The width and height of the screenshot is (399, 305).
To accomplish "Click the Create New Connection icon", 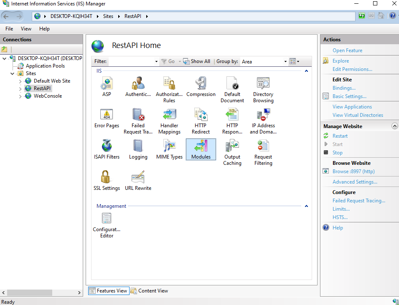I will click(4, 49).
